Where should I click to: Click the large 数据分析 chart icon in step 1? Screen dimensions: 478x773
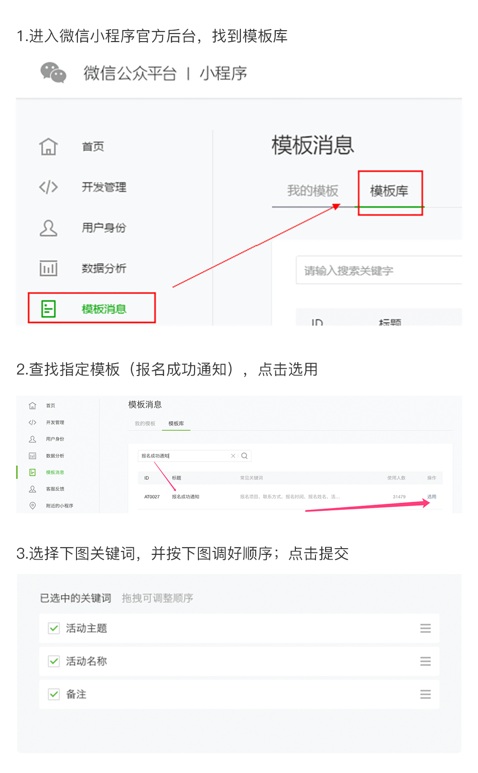[48, 268]
